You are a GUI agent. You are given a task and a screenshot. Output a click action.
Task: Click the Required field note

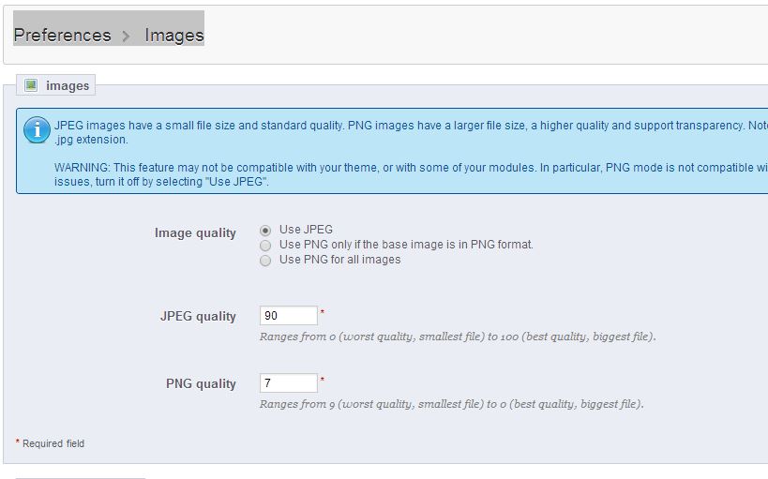pyautogui.click(x=53, y=443)
